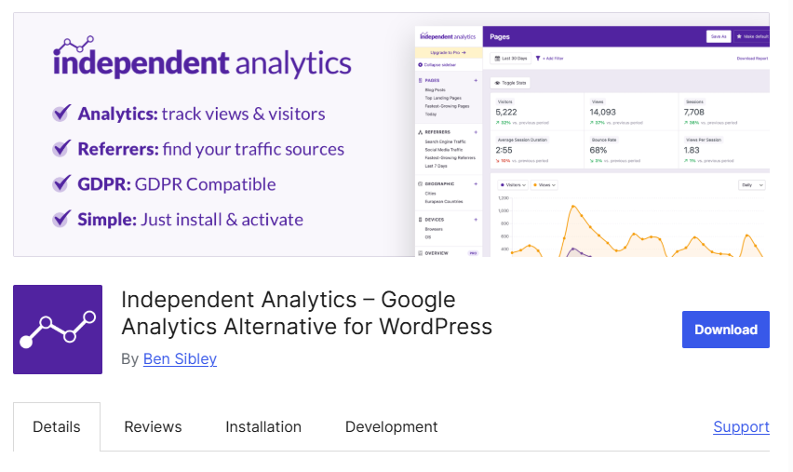Click the plus icon beside Pages section

(476, 81)
